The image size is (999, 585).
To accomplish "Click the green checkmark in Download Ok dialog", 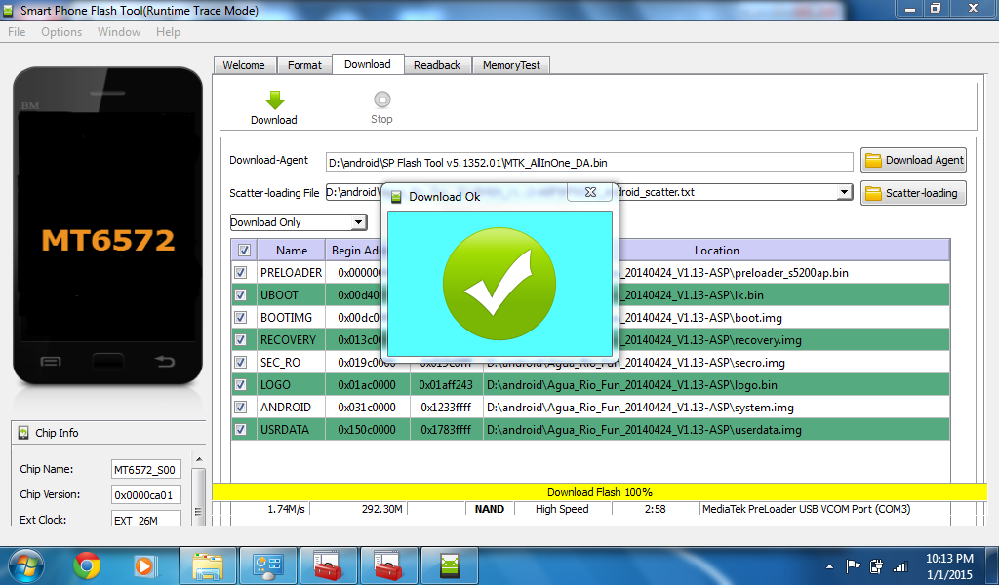I will (x=499, y=284).
